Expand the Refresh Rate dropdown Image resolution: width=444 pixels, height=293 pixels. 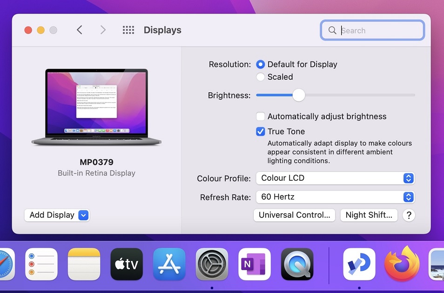tap(335, 197)
